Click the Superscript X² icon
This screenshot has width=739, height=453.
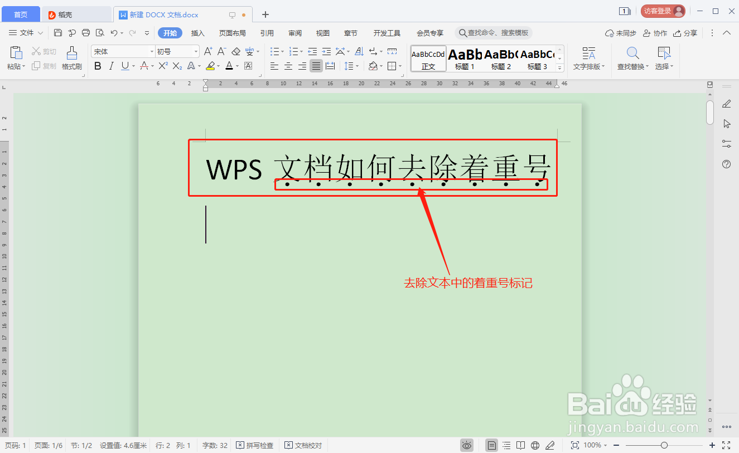click(x=163, y=66)
